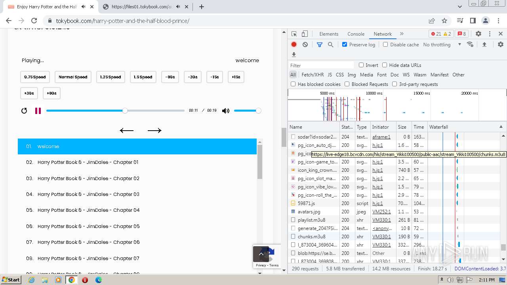This screenshot has width=507, height=285.
Task: Check Blocked Requests
Action: [347, 84]
